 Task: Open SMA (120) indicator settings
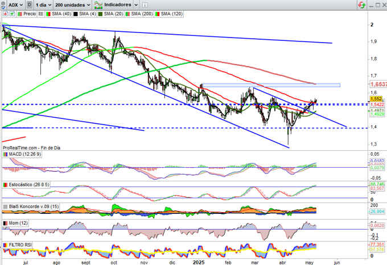pyautogui.click(x=171, y=14)
